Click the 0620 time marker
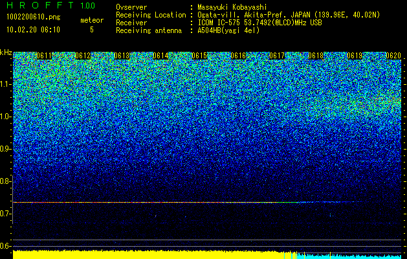 (393, 56)
